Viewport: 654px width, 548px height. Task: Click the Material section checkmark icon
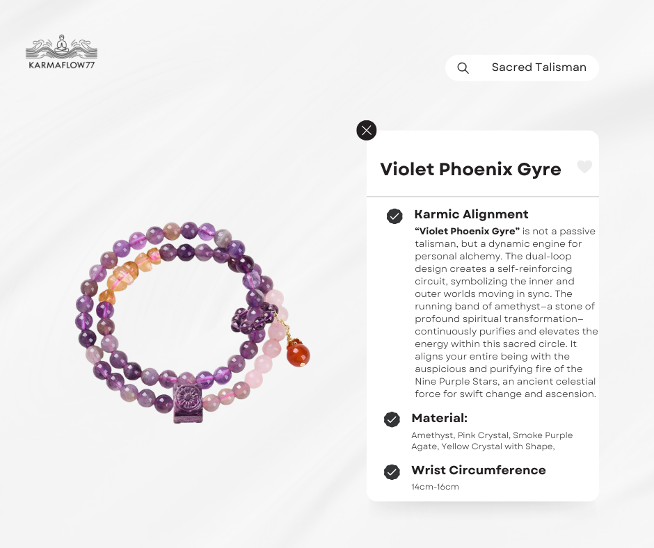(x=392, y=419)
